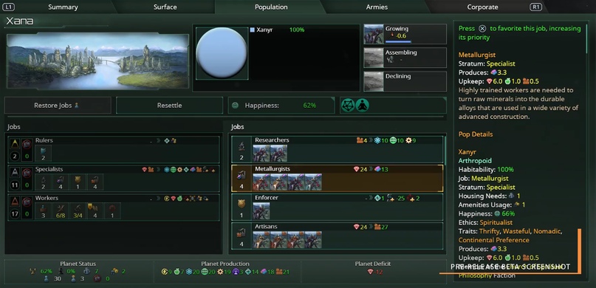Toggle the red Workers job restriction icon

(27, 202)
